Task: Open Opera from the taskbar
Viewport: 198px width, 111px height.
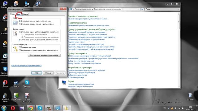Action: 13,108
